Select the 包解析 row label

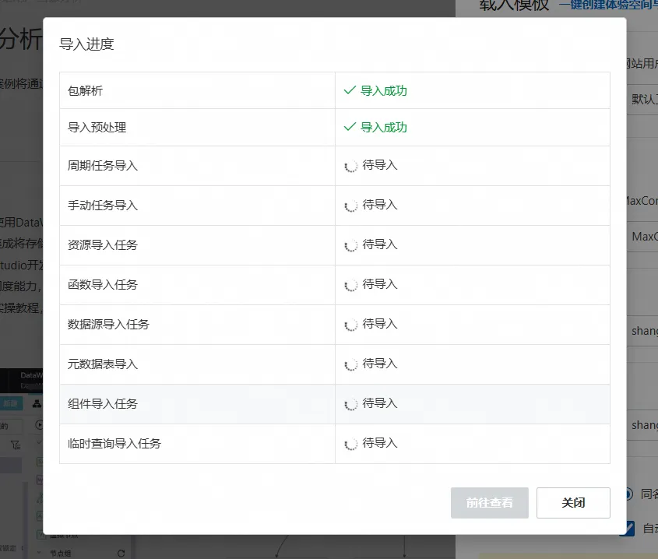pyautogui.click(x=85, y=90)
